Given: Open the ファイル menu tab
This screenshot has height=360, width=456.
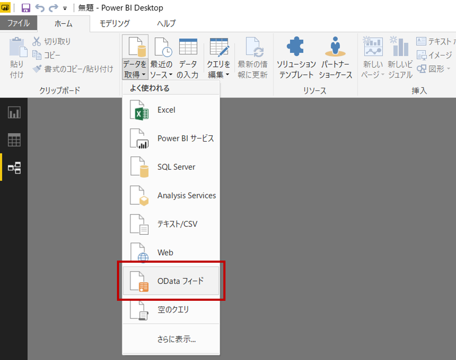Looking at the screenshot, I should [x=18, y=23].
